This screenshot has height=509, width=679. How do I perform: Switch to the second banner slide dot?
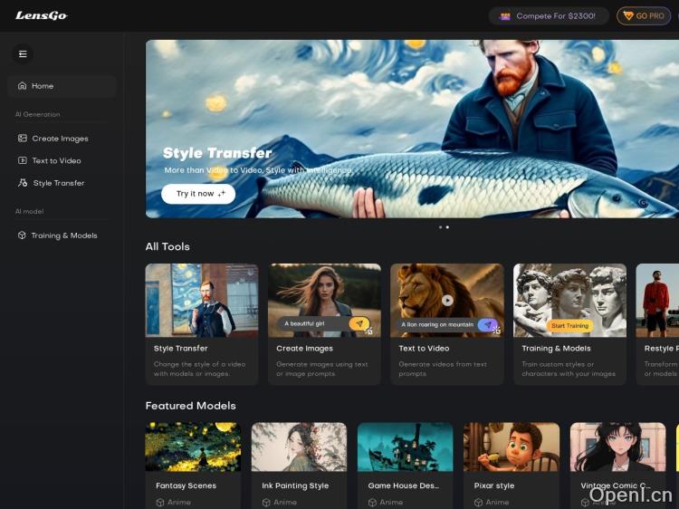pyautogui.click(x=447, y=227)
